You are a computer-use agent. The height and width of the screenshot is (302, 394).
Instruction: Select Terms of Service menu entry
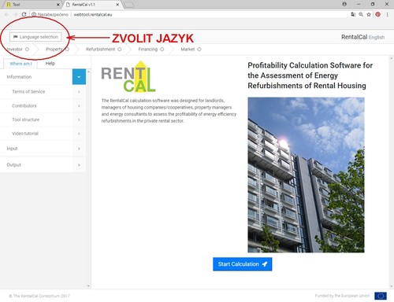28,91
